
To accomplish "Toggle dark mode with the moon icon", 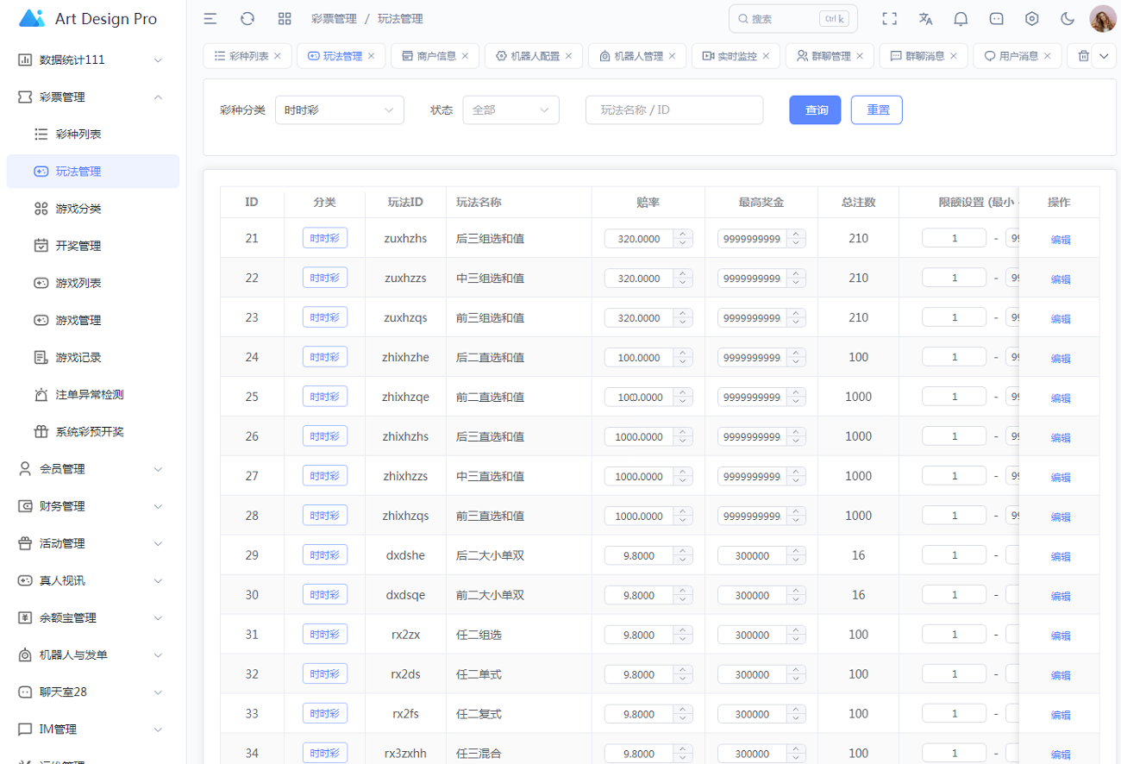I will (1067, 19).
